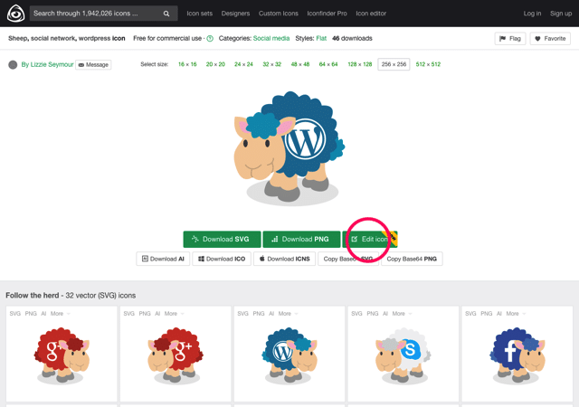Select size 24 x 24
579x407 pixels.
(243, 64)
